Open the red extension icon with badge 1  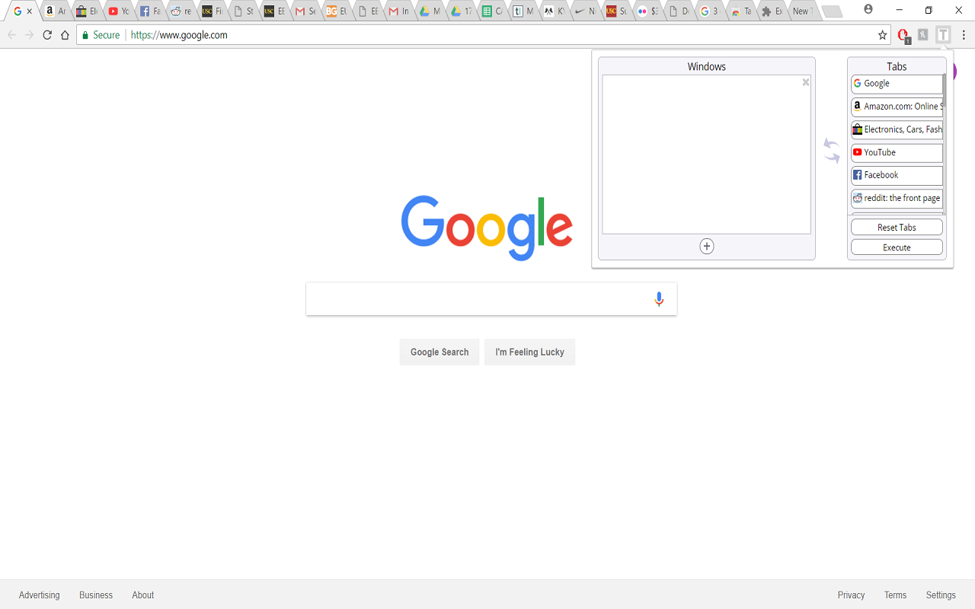tap(903, 35)
